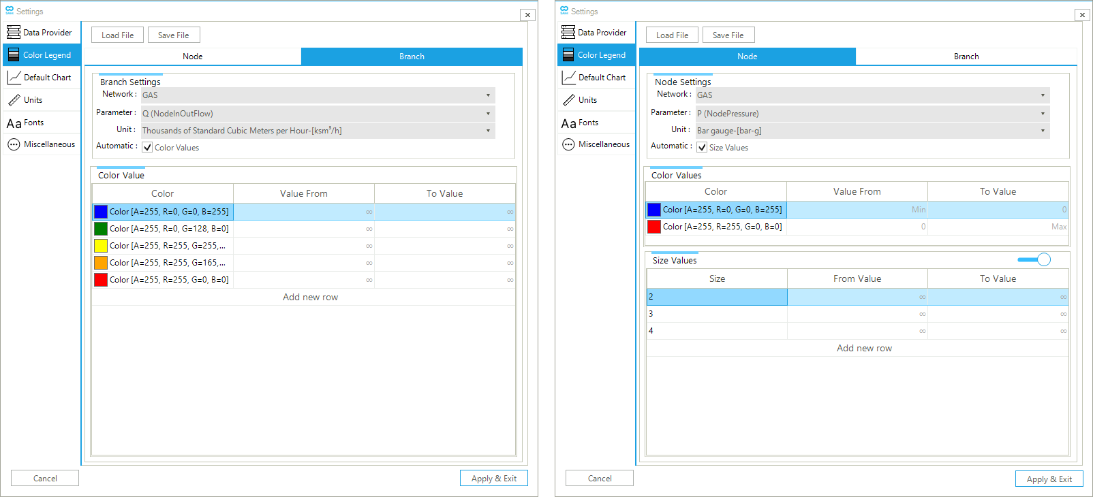This screenshot has height=497, width=1093.
Task: Select Node tab in right window
Action: [x=748, y=57]
